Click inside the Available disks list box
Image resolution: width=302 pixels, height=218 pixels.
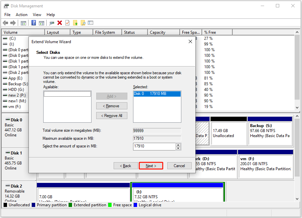click(x=67, y=106)
